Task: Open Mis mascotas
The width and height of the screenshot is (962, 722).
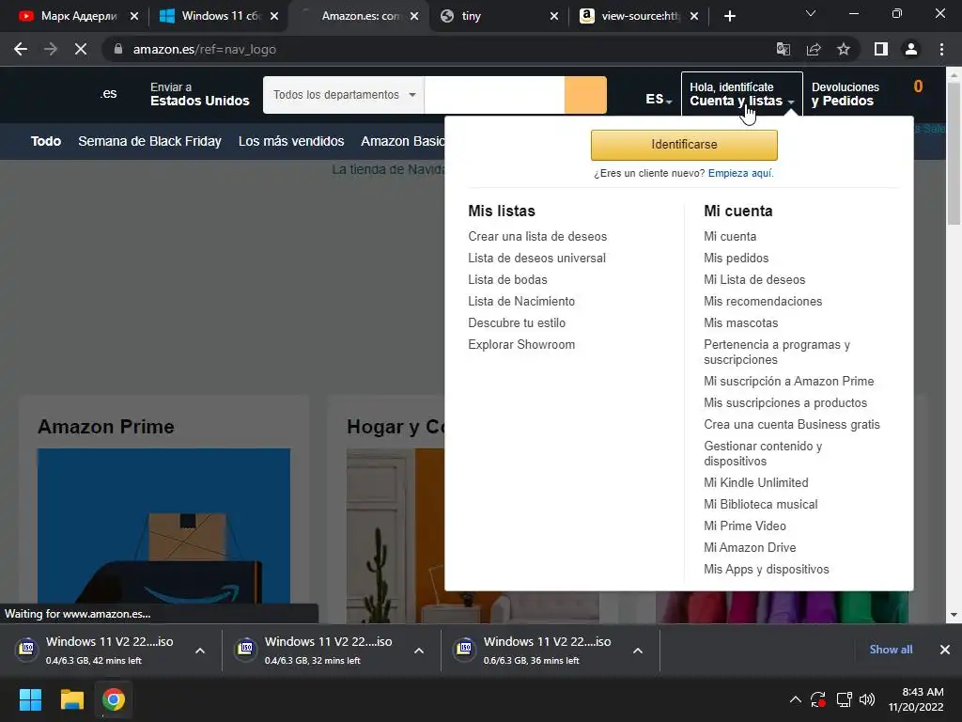Action: (x=740, y=322)
